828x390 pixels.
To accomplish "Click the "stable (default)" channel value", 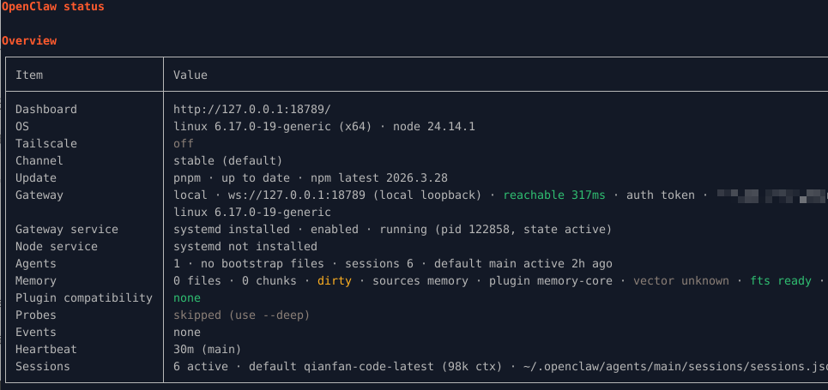I will (x=227, y=160).
